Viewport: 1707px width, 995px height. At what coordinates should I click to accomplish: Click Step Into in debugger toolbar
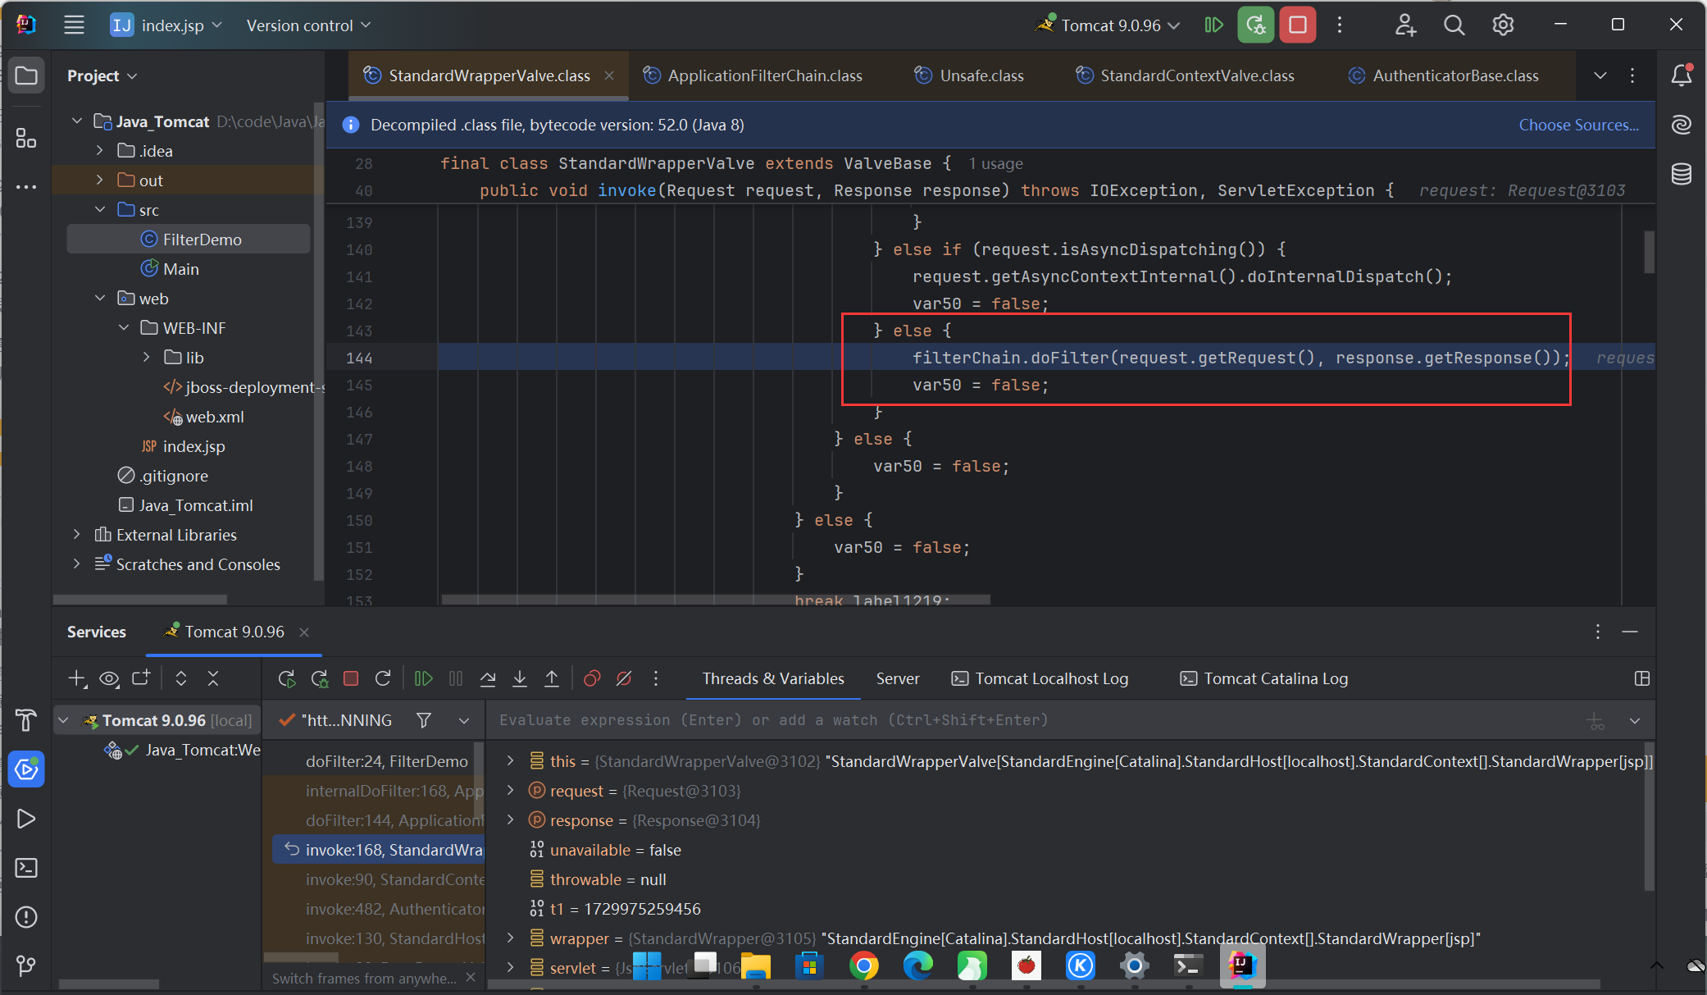[520, 678]
